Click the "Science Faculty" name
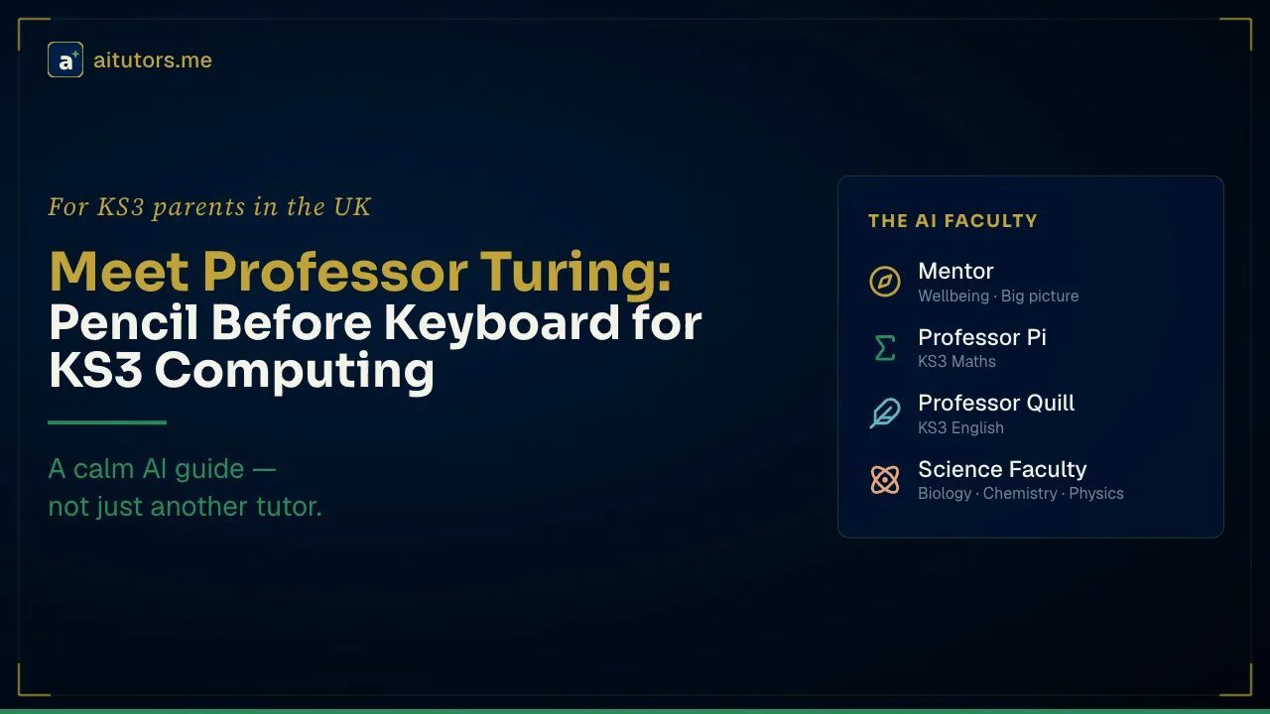The image size is (1270, 714). [x=1002, y=469]
